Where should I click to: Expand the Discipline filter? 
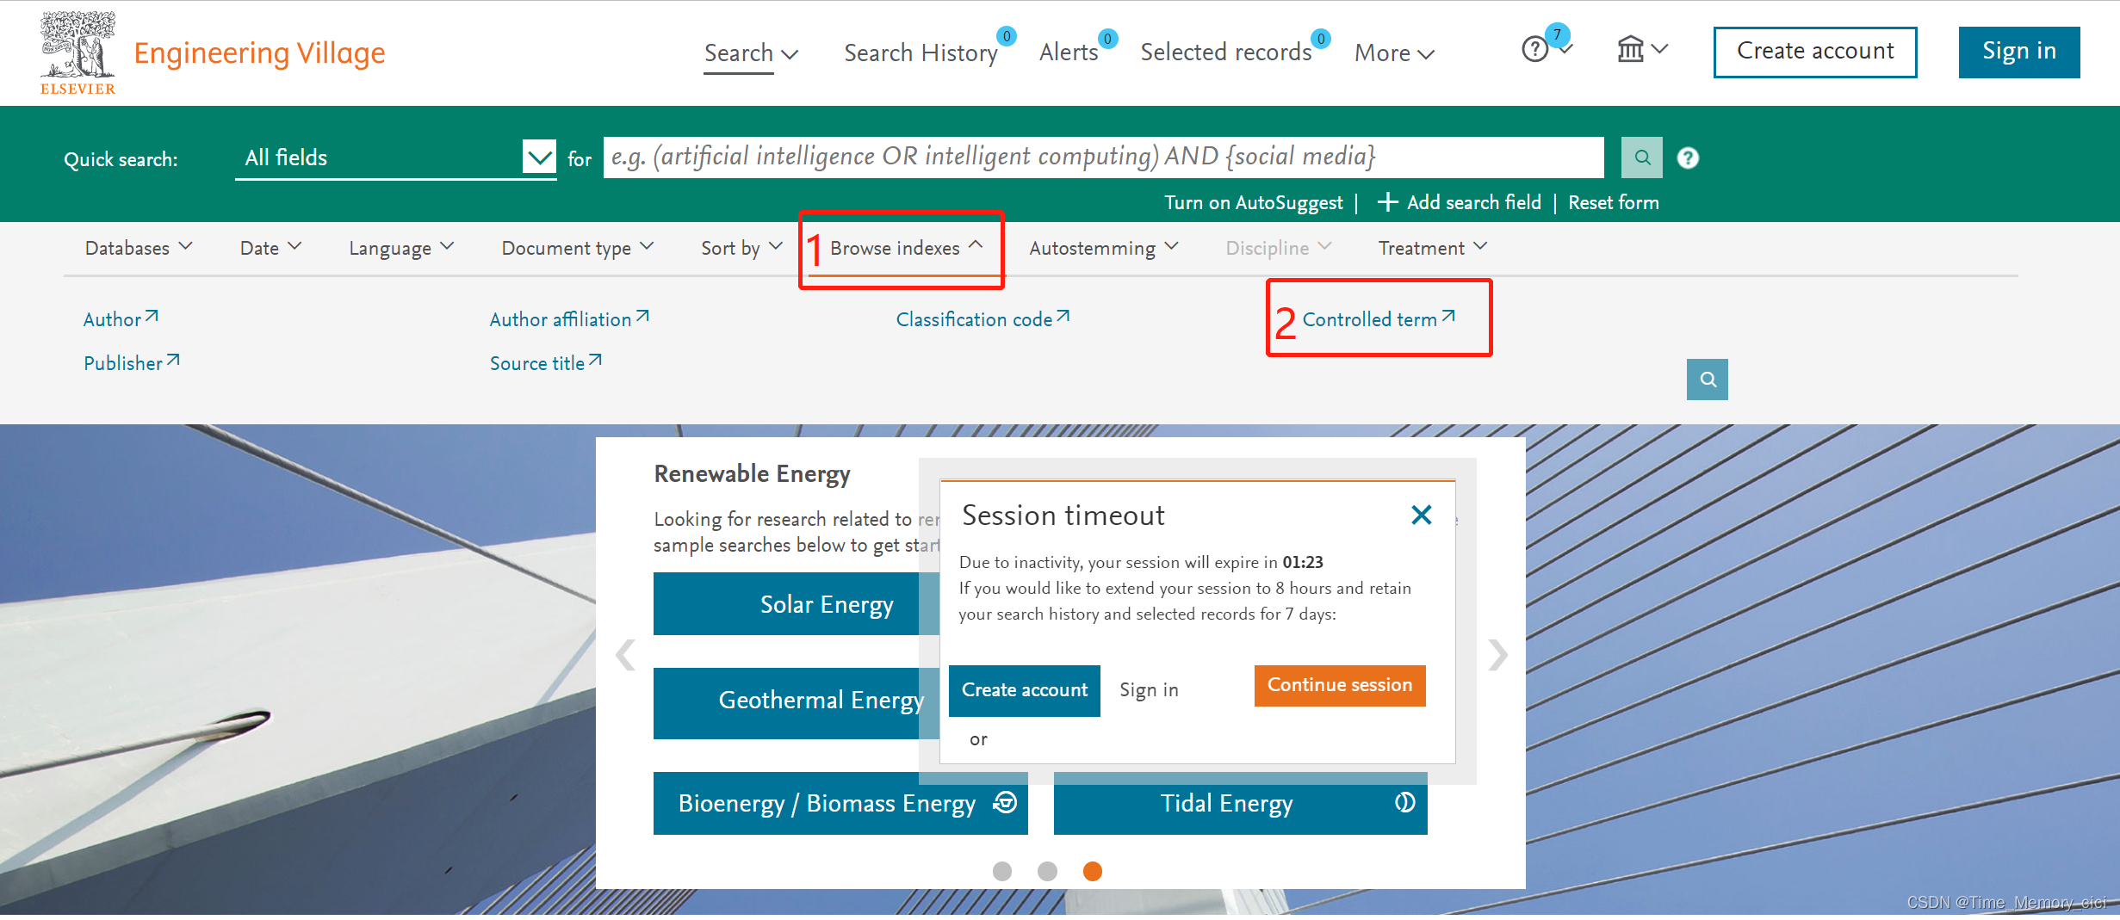[1279, 248]
